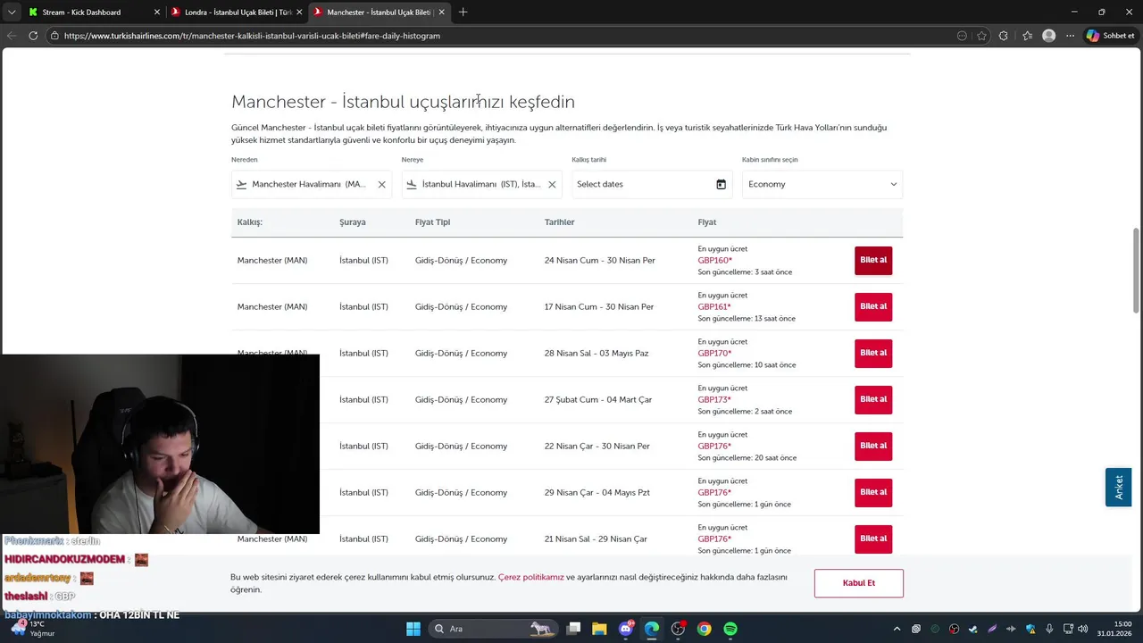Open Spotify from the taskbar
Viewport: 1143px width, 643px height.
[730, 629]
